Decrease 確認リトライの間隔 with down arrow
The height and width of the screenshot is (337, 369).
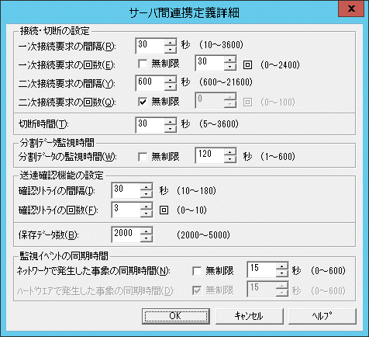click(147, 194)
